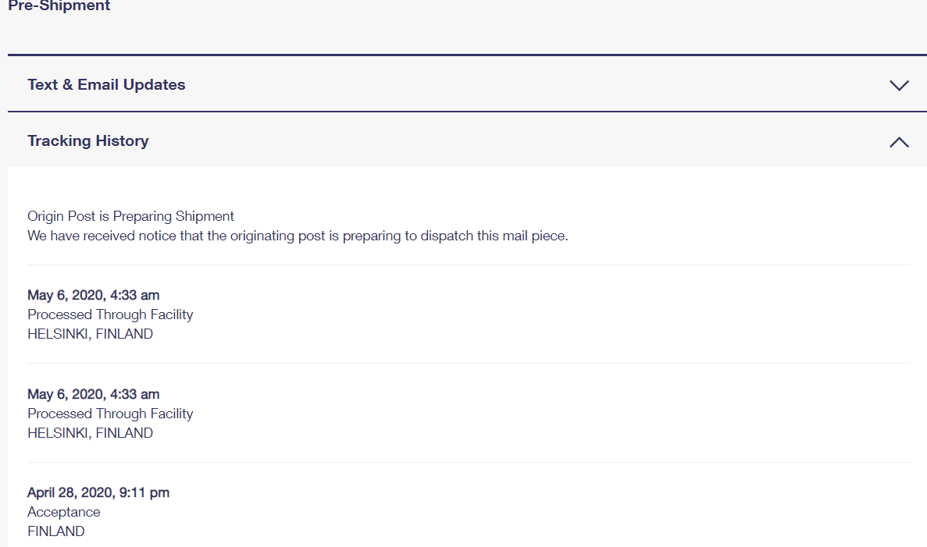This screenshot has height=547, width=927.
Task: Expand the Text & Email Updates chevron
Action: [x=899, y=86]
